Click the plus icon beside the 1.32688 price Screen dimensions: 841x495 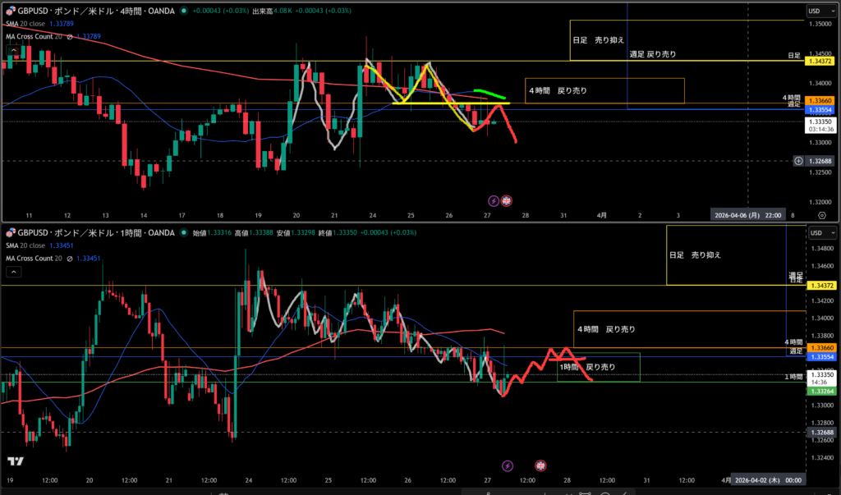(799, 161)
